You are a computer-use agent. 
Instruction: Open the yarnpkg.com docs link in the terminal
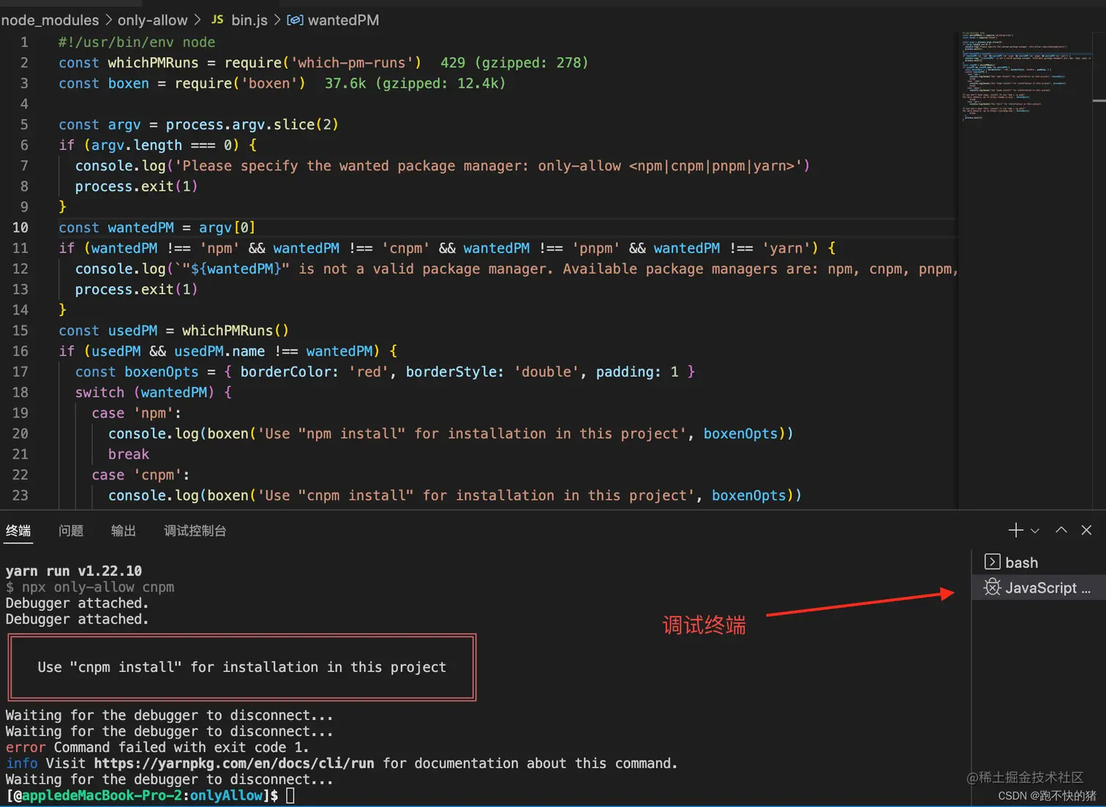(234, 763)
